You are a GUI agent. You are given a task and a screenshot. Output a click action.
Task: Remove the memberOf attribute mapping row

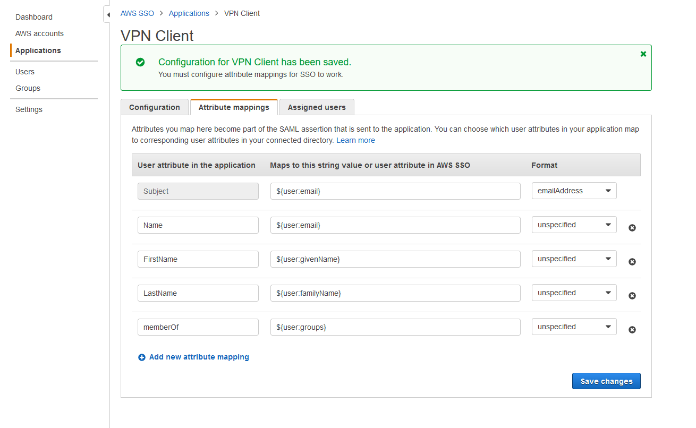pyautogui.click(x=632, y=329)
